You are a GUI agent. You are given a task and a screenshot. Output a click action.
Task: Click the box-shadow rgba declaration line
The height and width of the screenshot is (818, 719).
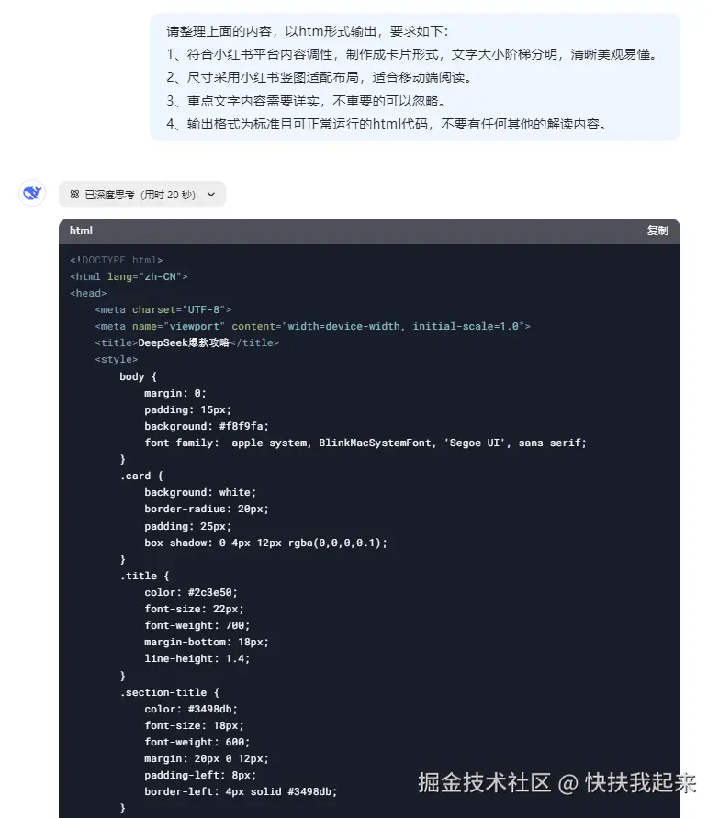click(265, 543)
